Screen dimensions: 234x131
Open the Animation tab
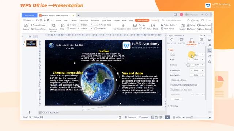click(x=95, y=20)
